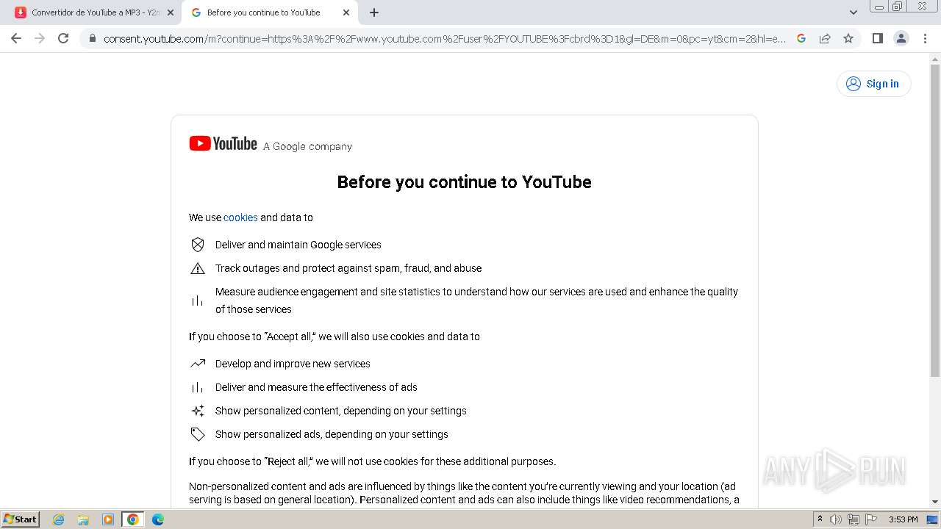
Task: Click the tag icon beside personalized ads
Action: [x=198, y=434]
